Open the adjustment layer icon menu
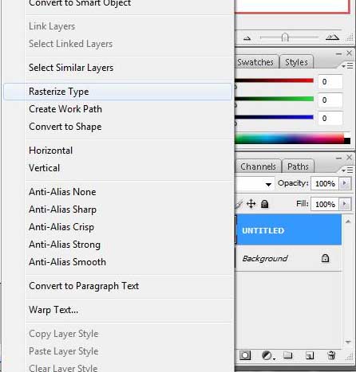Viewport: 356px width, 372px height. (267, 355)
